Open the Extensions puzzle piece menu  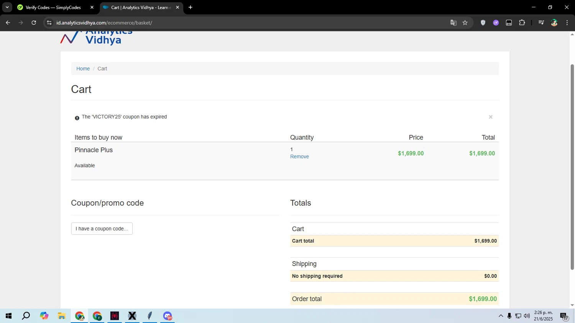[x=522, y=23]
